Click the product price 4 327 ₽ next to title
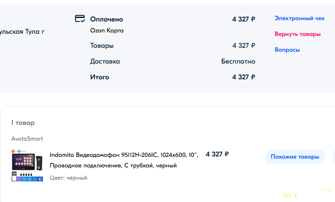This screenshot has width=335, height=202. (x=217, y=154)
